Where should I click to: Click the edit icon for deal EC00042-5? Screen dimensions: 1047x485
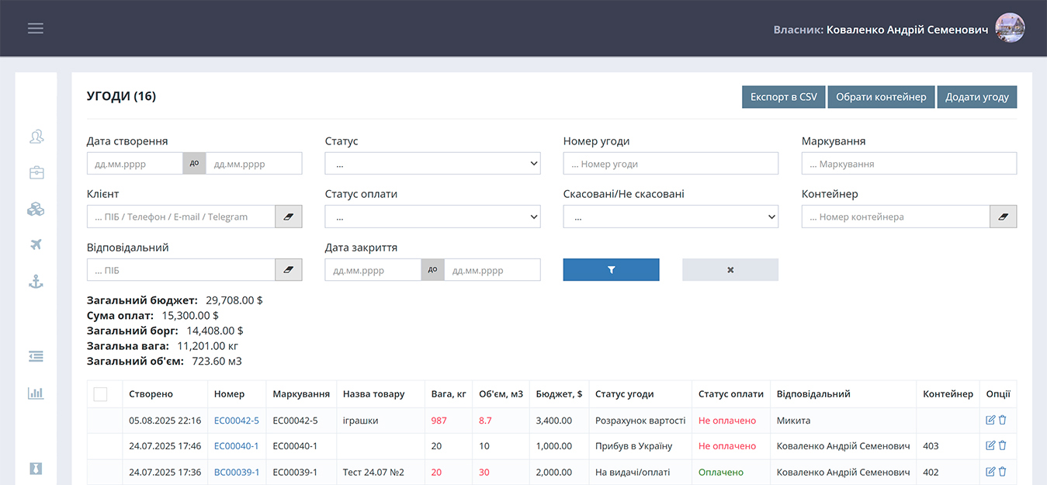point(990,421)
